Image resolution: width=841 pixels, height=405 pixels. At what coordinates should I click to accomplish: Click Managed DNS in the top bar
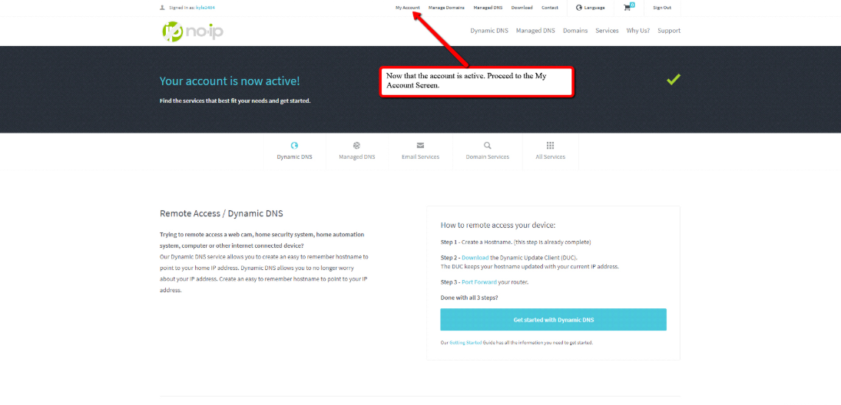[x=488, y=8]
